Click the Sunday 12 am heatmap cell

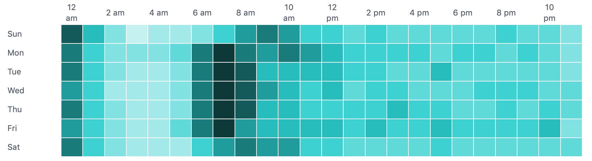(72, 34)
